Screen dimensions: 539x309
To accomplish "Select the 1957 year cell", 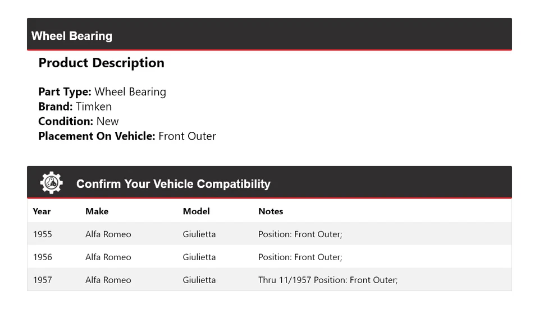I will pyautogui.click(x=43, y=280).
